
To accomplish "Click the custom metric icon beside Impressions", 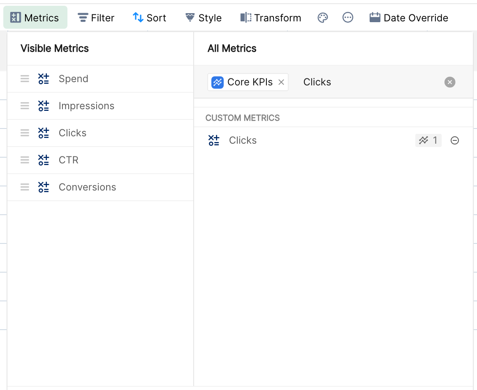I will [x=44, y=106].
